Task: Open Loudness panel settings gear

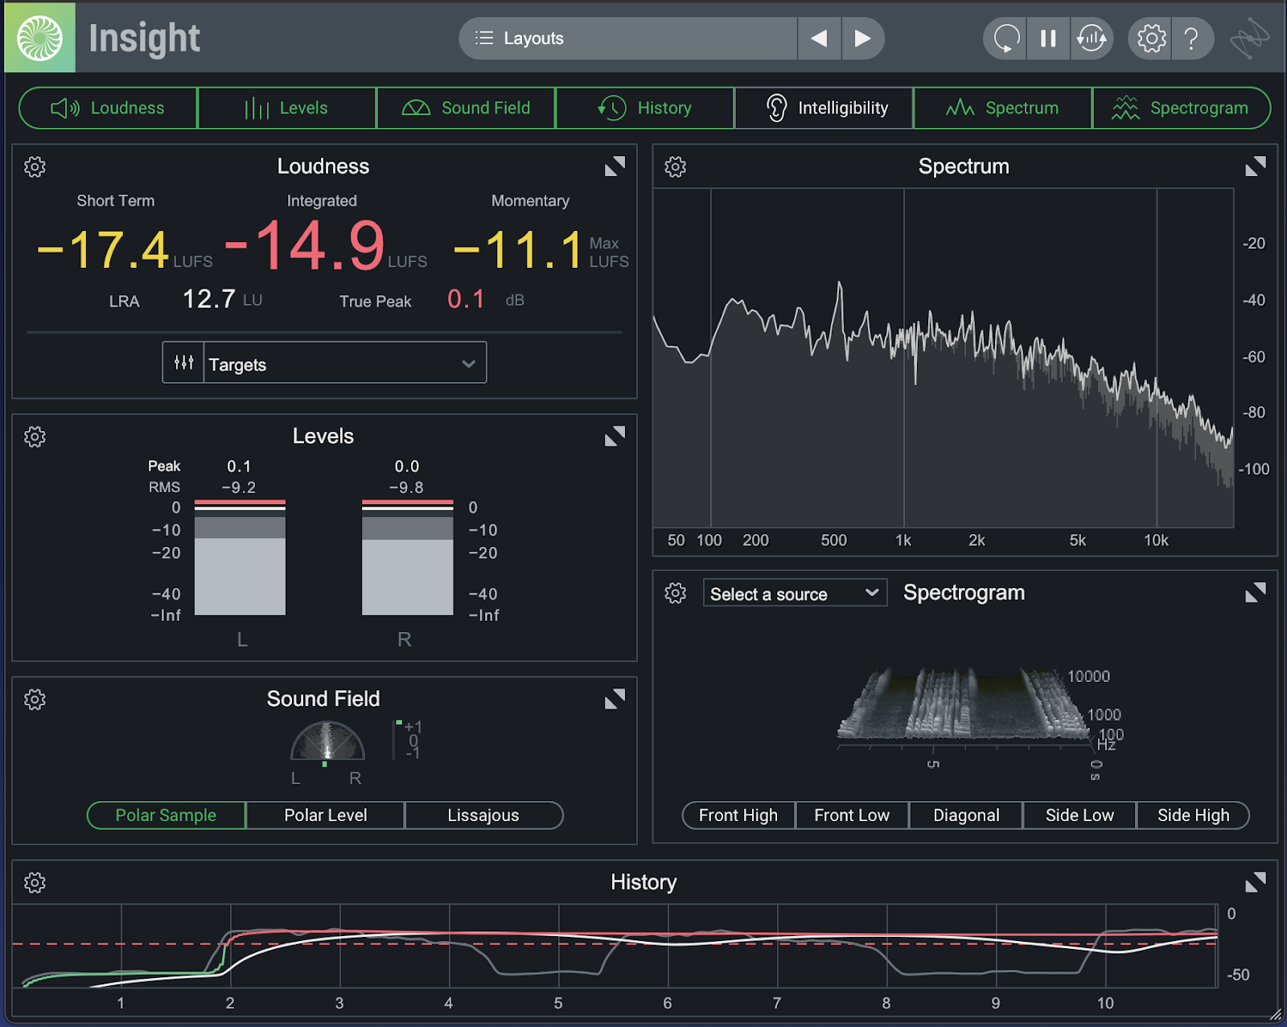Action: (35, 166)
